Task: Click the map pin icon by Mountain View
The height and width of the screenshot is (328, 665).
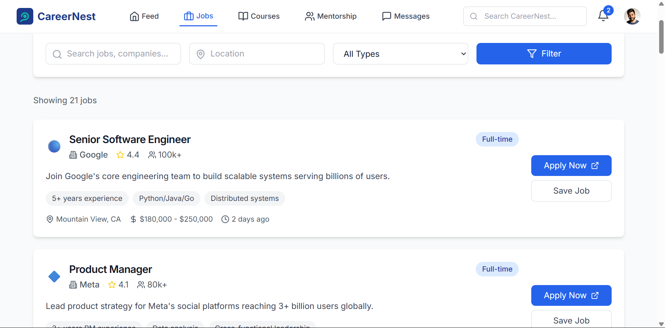Action: pos(50,219)
